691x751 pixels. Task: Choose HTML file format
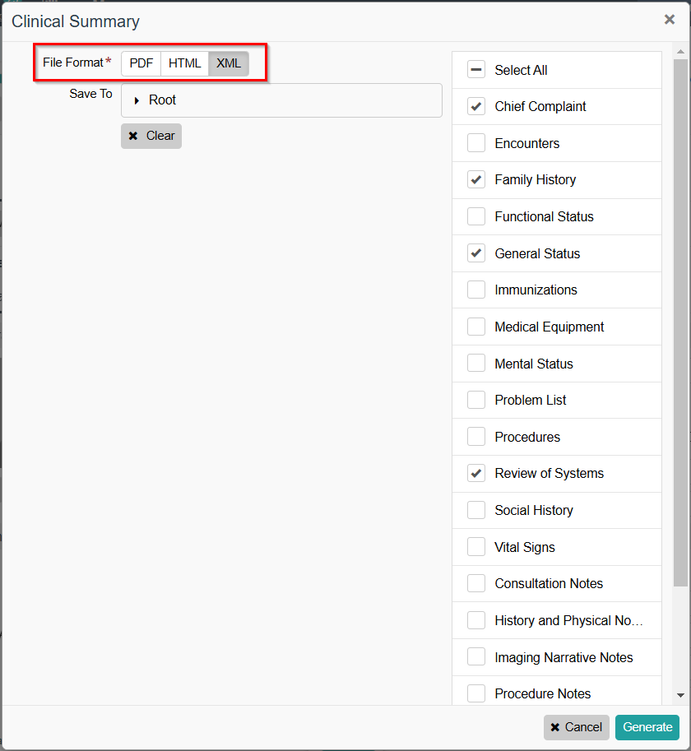click(x=184, y=64)
